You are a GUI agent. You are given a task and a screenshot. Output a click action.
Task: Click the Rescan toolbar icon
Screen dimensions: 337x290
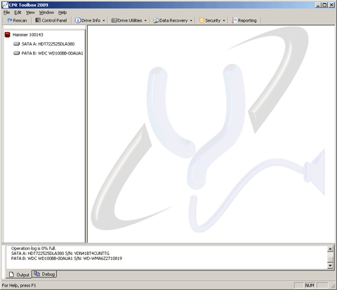[10, 20]
